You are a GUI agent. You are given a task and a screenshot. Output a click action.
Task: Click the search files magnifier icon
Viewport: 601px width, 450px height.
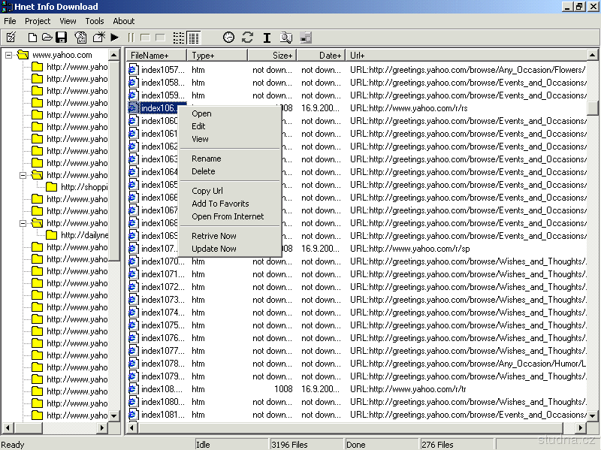286,38
